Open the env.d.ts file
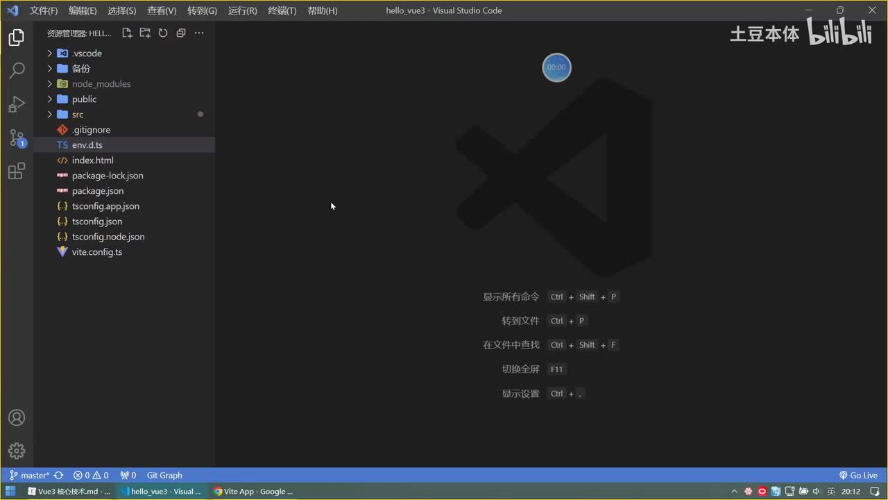 (x=124, y=145)
